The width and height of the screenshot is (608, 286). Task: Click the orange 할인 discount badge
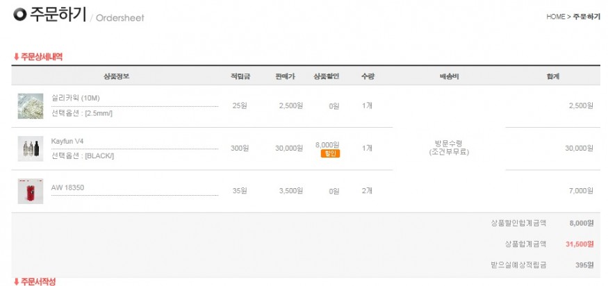pyautogui.click(x=330, y=154)
